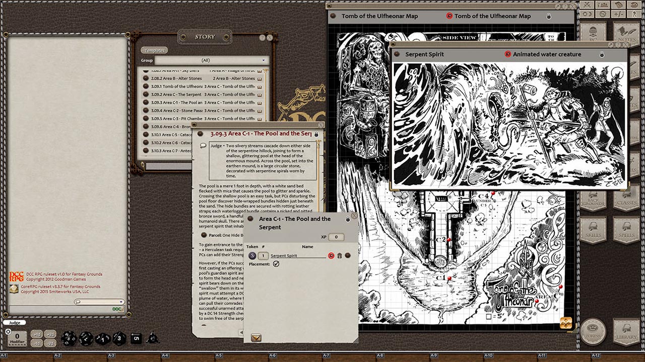
Task: Expand the Templates section in the Story window
Action: pyautogui.click(x=154, y=50)
